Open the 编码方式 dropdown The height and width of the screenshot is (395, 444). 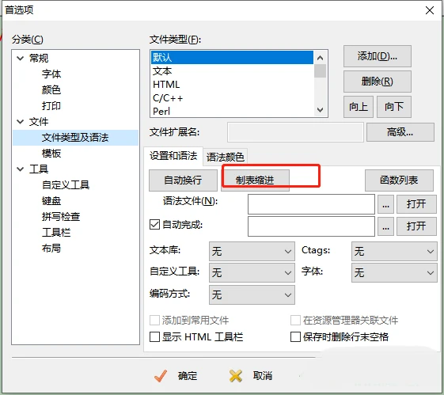coord(252,294)
